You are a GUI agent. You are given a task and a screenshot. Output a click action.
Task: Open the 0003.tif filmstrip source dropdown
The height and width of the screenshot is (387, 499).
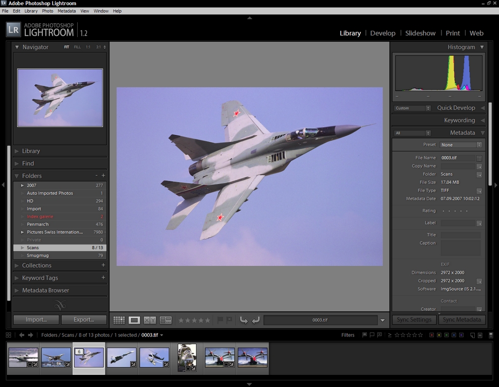tap(161, 335)
